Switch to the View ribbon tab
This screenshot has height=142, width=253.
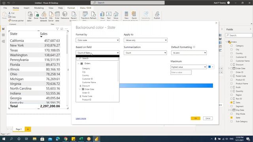51,8
